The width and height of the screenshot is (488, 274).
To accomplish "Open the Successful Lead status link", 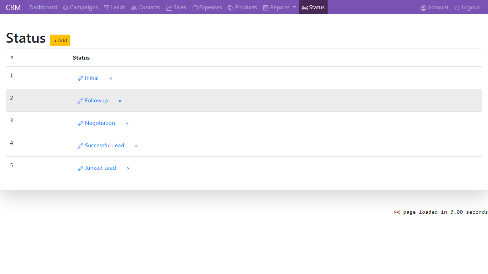I will [x=104, y=146].
